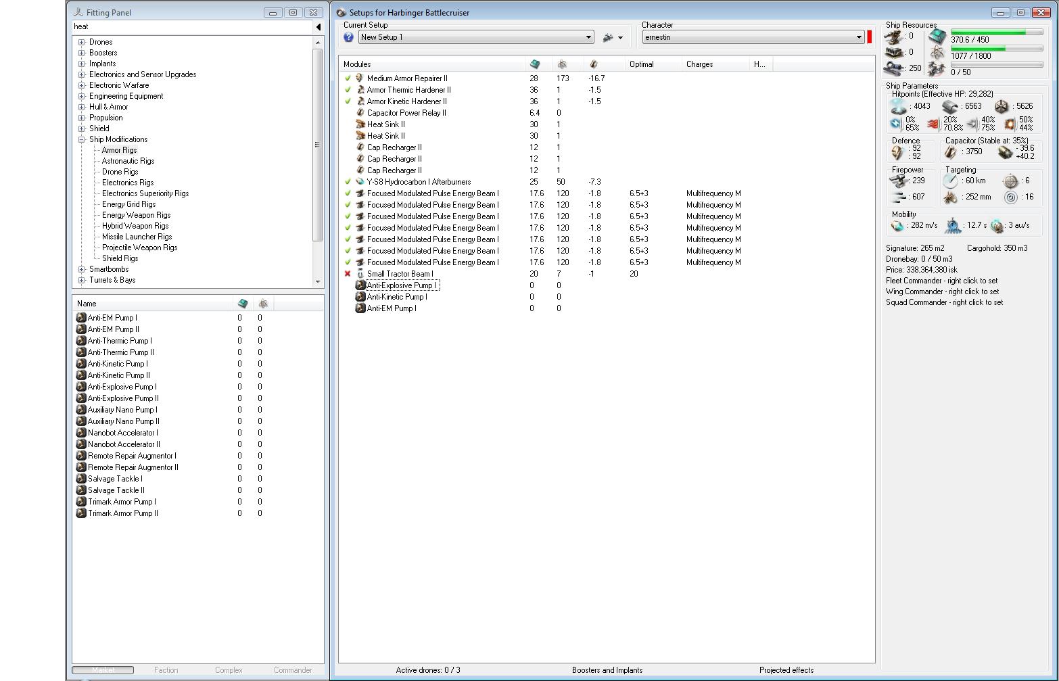Image resolution: width=1059 pixels, height=681 pixels.
Task: Click the Auxiliary Nano Pump I icon in the item list
Action: (x=81, y=410)
